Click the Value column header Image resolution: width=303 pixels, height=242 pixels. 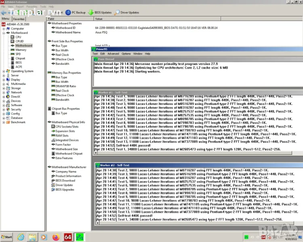99,19
